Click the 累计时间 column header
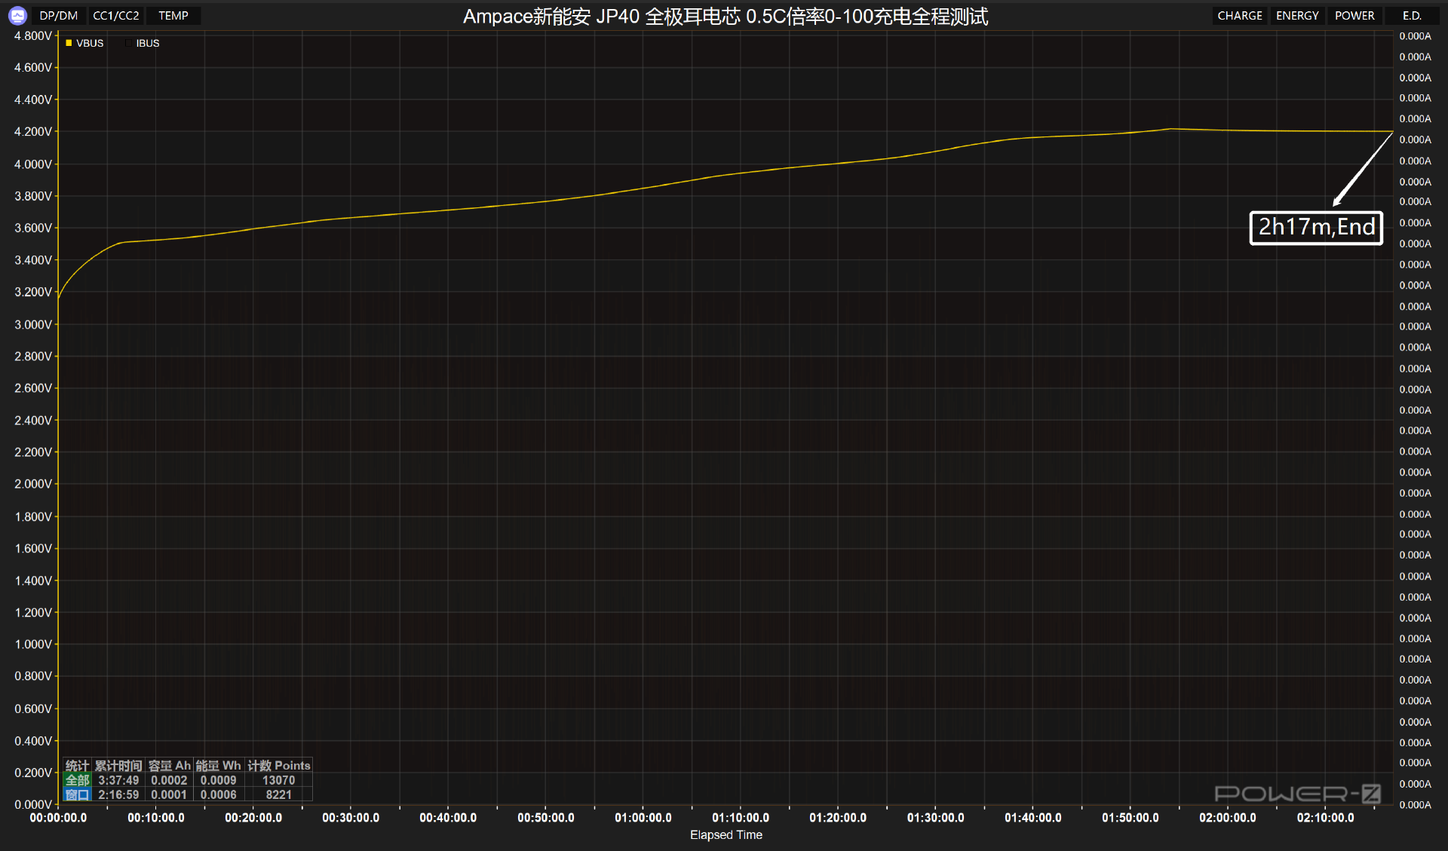 click(x=118, y=766)
